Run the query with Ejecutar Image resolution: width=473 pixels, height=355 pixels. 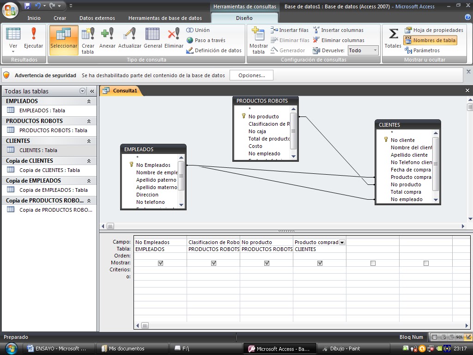[33, 38]
